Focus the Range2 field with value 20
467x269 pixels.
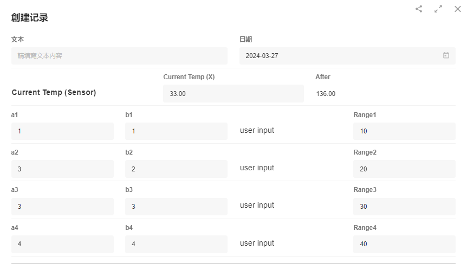[404, 169]
